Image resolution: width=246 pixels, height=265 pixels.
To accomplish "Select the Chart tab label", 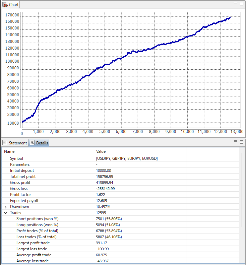I will click(x=14, y=5).
